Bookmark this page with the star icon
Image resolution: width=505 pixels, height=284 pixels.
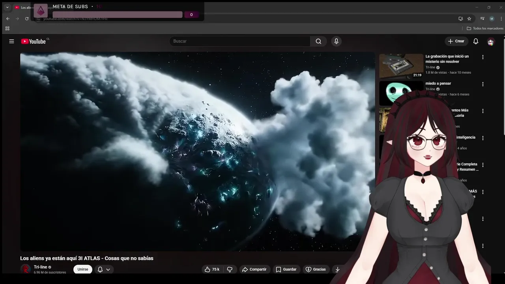[469, 19]
